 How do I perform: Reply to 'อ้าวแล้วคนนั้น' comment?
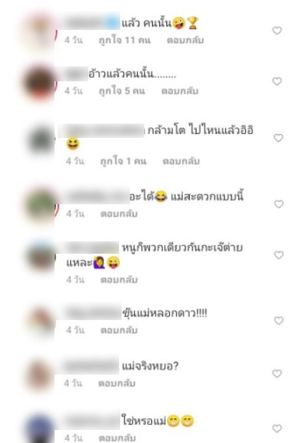pyautogui.click(x=180, y=91)
